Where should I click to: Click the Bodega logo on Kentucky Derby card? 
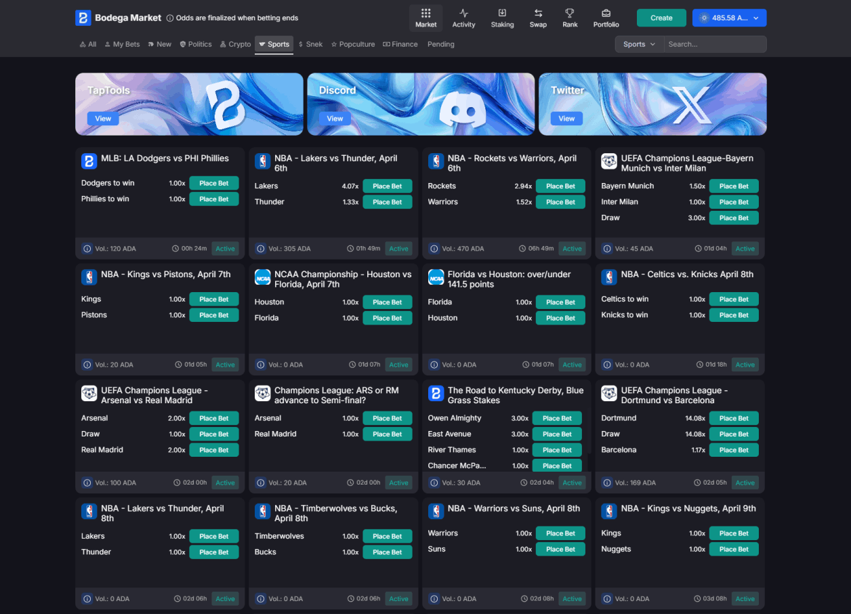(436, 393)
